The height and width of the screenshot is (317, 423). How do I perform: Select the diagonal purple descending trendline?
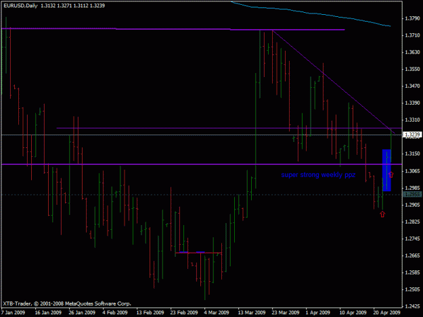334,82
